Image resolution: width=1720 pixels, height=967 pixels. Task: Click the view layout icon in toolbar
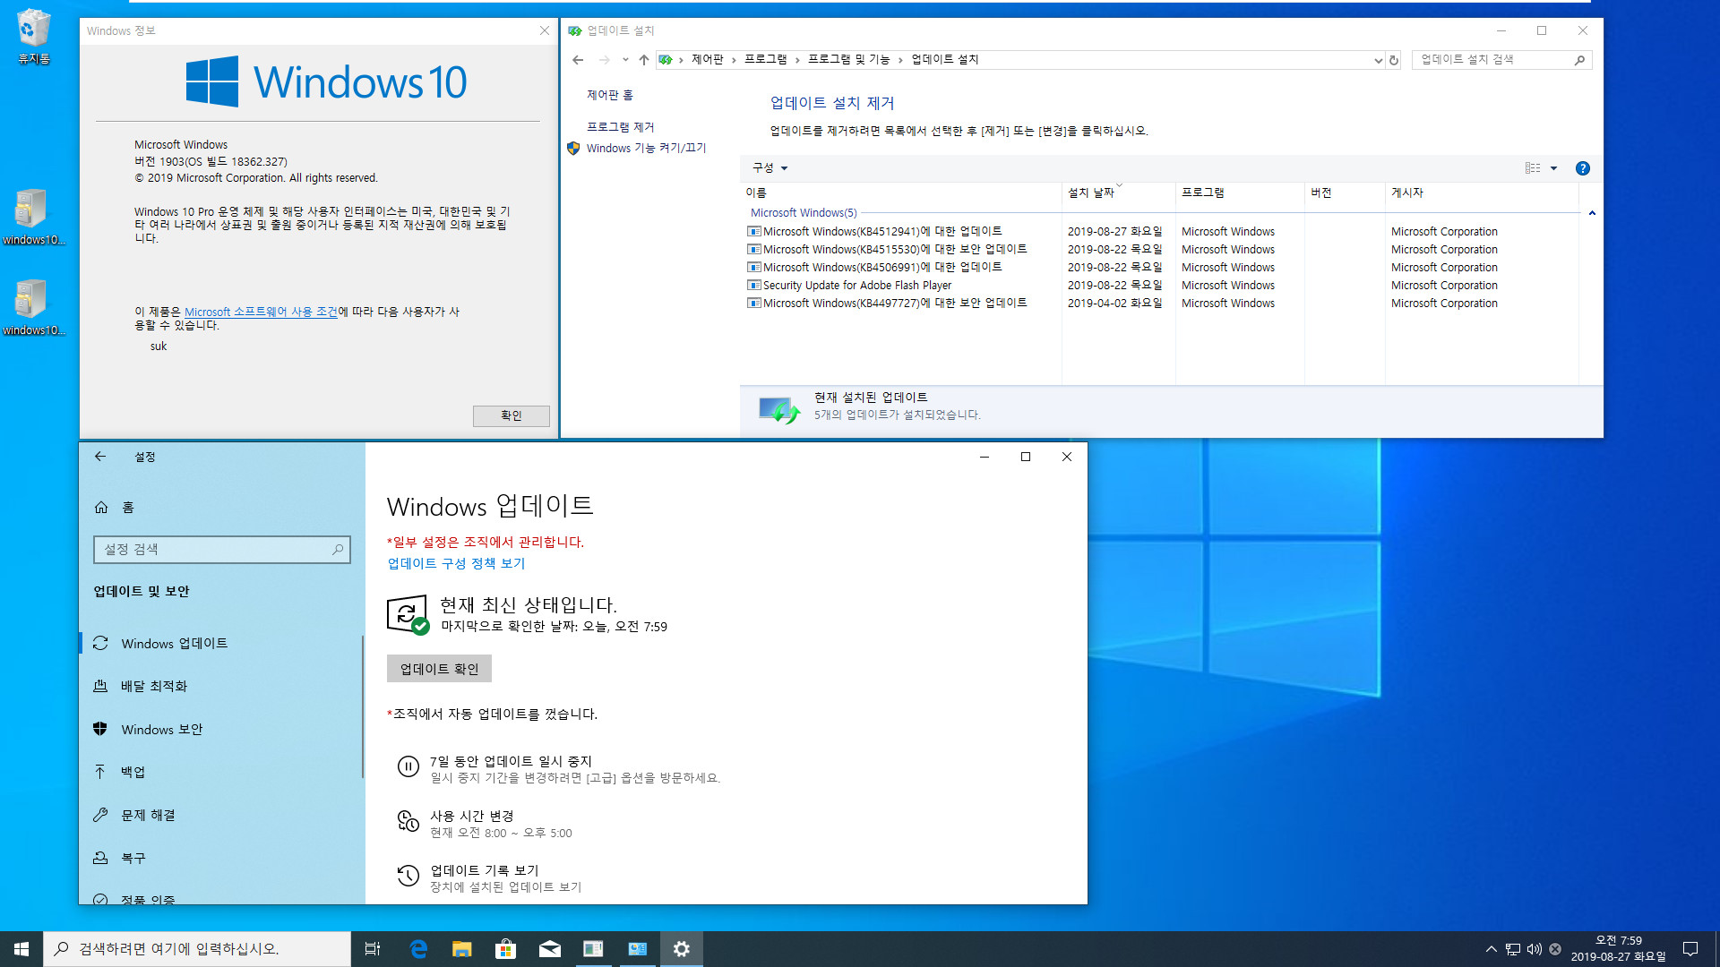[1533, 168]
